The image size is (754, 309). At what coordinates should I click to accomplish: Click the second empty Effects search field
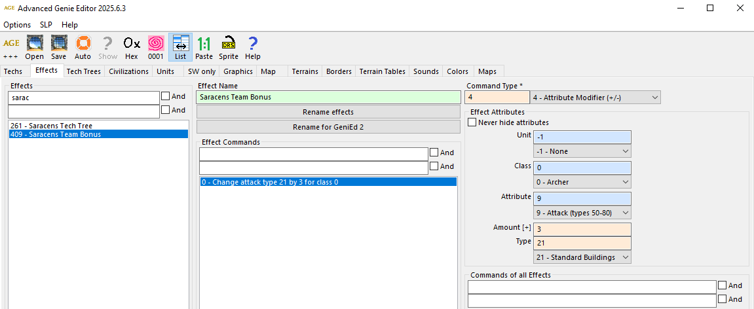coord(84,111)
